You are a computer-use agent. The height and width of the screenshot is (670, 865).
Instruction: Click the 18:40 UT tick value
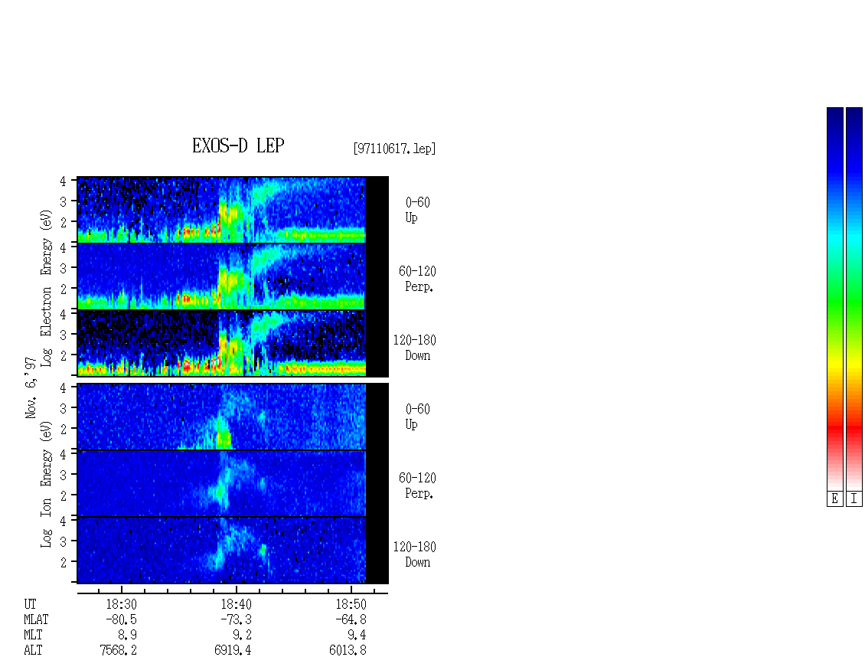(x=236, y=604)
